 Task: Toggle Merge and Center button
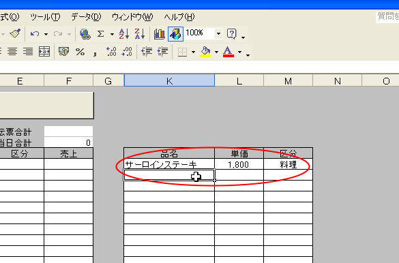(44, 52)
